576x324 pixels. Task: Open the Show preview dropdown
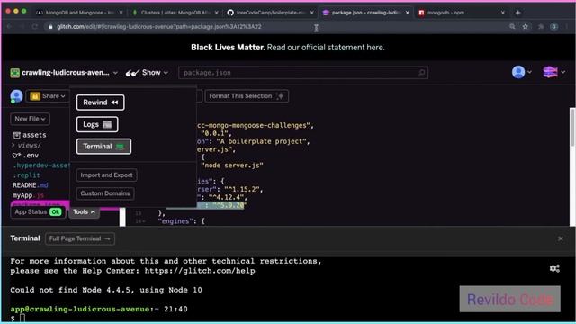click(147, 73)
